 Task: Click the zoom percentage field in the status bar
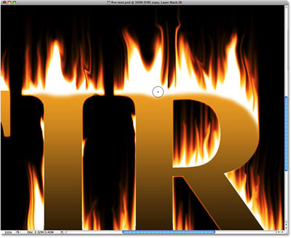tap(8, 232)
